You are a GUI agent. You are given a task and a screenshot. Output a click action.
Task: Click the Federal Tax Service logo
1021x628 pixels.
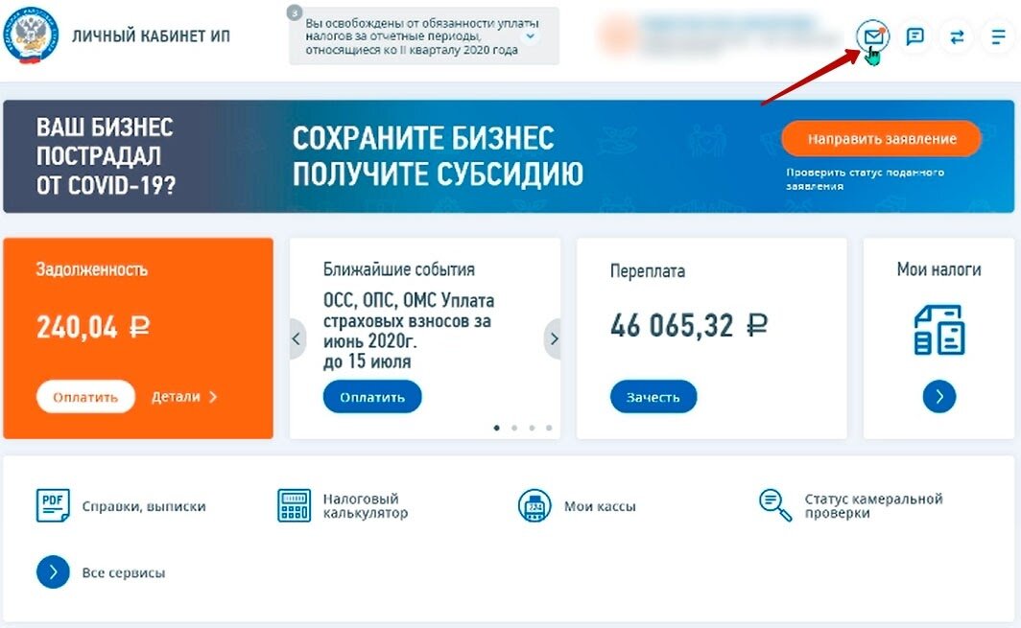tap(30, 35)
